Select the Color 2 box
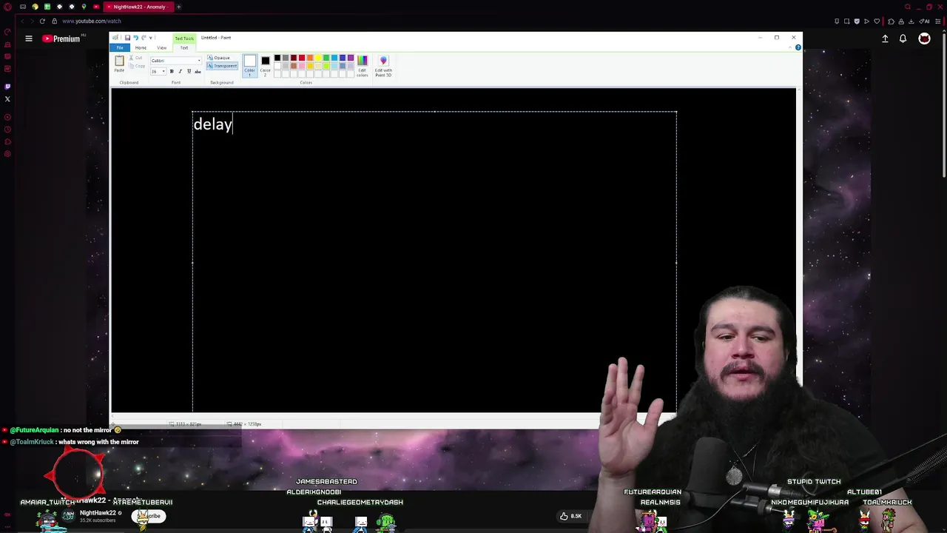947x533 pixels. click(265, 66)
